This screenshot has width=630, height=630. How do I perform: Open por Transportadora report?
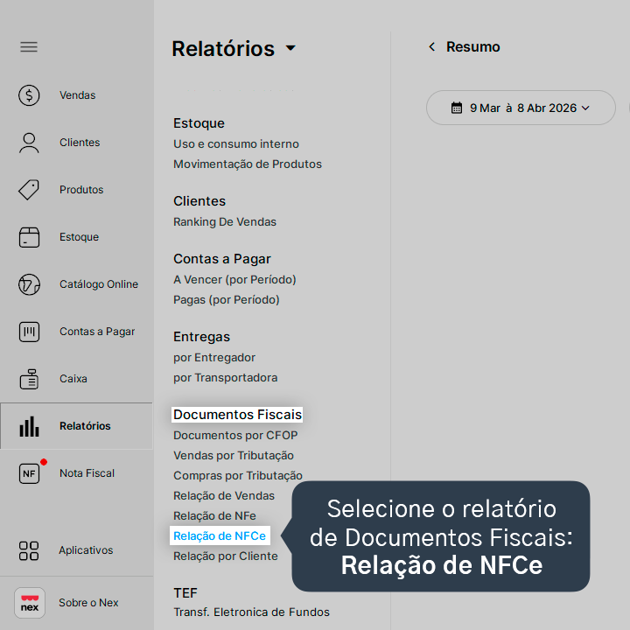[x=226, y=378]
